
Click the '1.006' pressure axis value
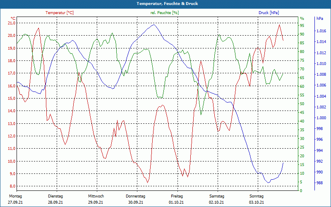pos(321,85)
